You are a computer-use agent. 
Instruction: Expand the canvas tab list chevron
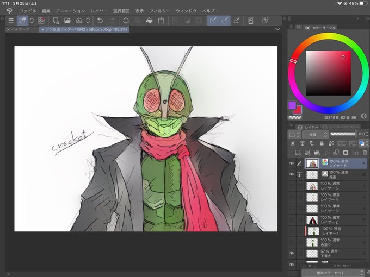[277, 29]
